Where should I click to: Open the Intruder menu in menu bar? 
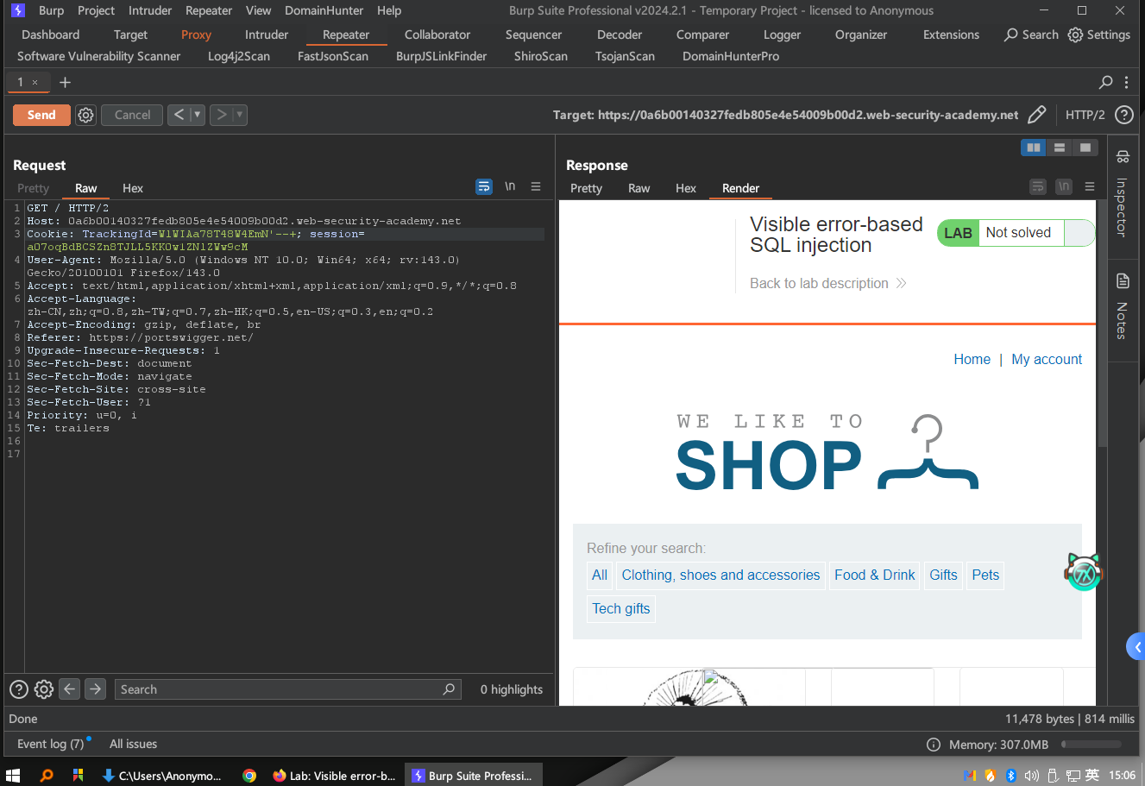(150, 10)
